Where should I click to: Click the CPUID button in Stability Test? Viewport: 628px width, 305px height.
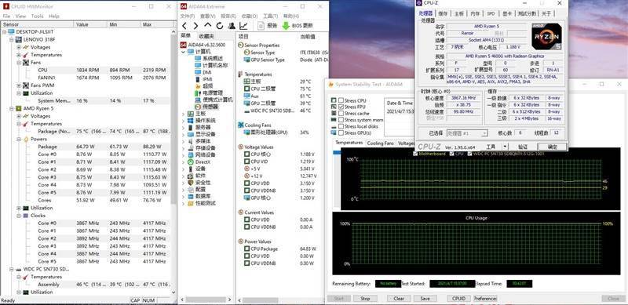(x=458, y=298)
